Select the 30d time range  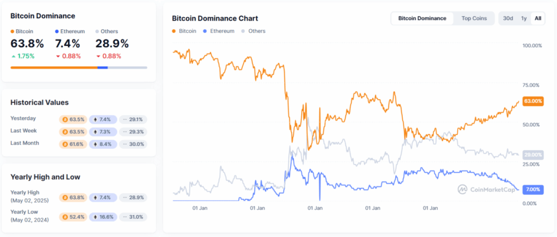pos(508,19)
